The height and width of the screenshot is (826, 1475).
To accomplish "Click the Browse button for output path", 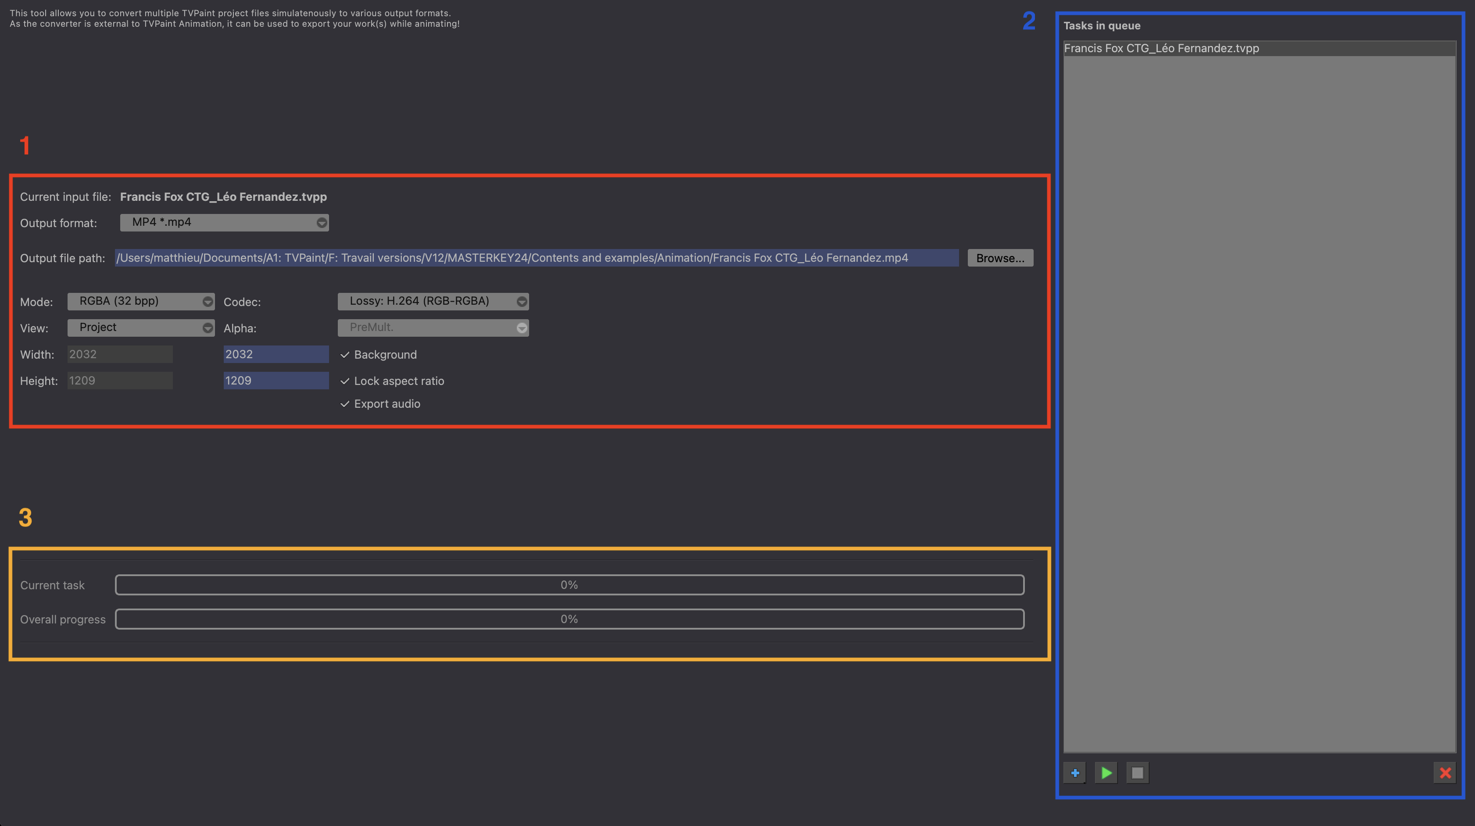I will tap(1000, 257).
